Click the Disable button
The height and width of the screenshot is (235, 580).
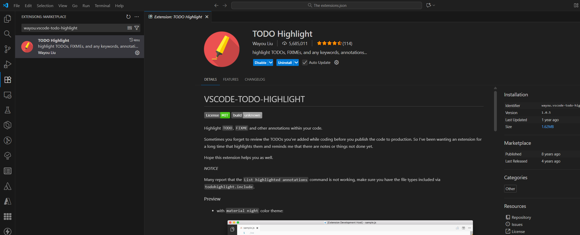(x=260, y=62)
